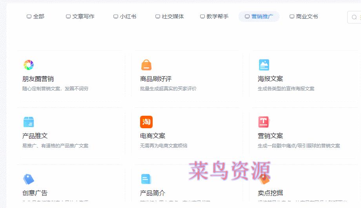The height and width of the screenshot is (208, 361).
Task: Click the text 随心定制营销文案，发圈不词穷
Action: point(55,89)
